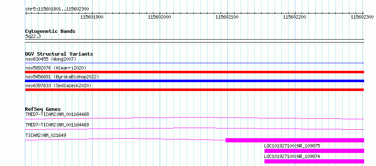The height and width of the screenshot is (166, 376).
Task: Click the 5q22.3 band label
Action: pyautogui.click(x=33, y=36)
